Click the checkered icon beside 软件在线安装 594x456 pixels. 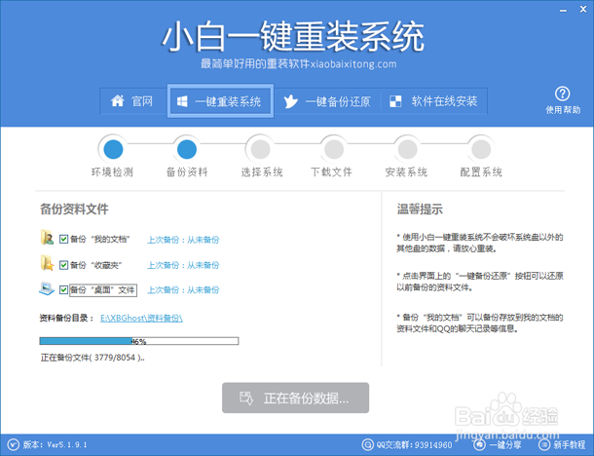pos(395,101)
